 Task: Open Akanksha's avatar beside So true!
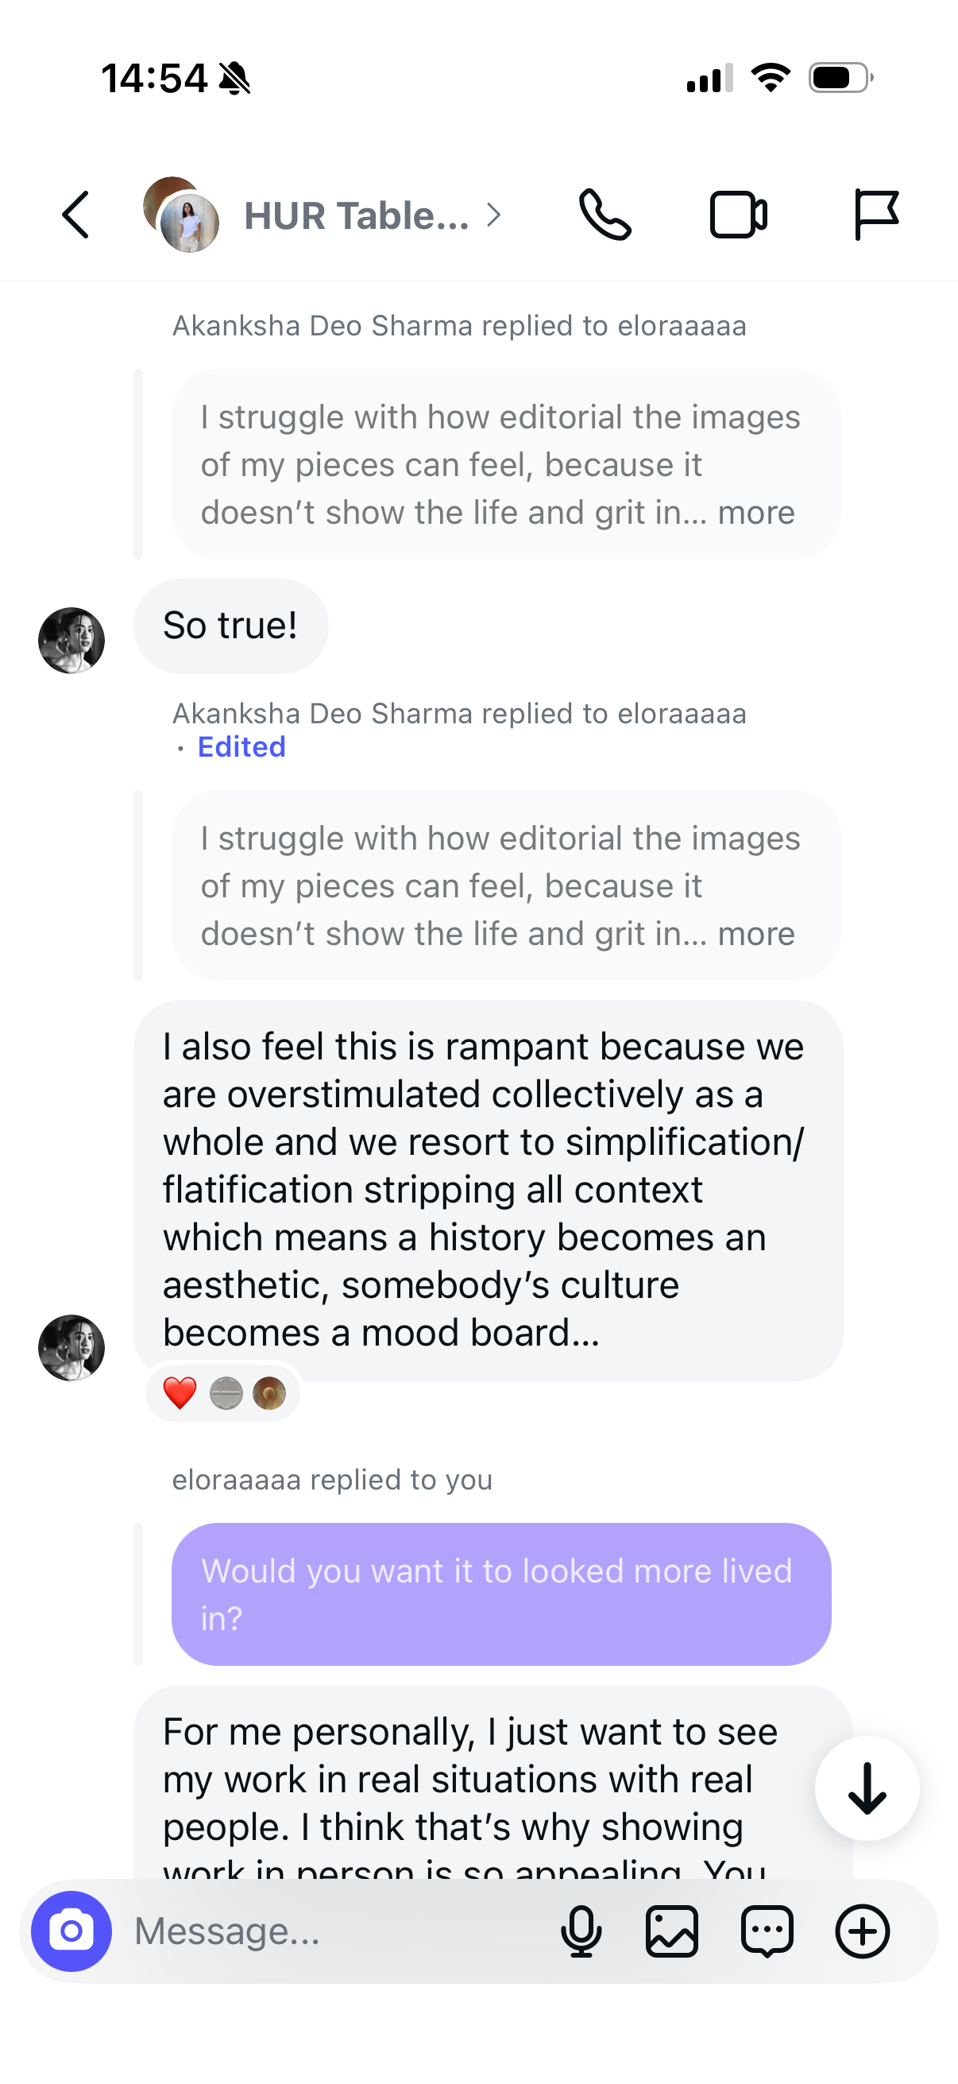71,640
